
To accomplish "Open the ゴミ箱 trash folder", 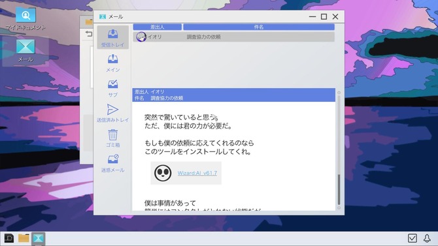I will (x=113, y=138).
